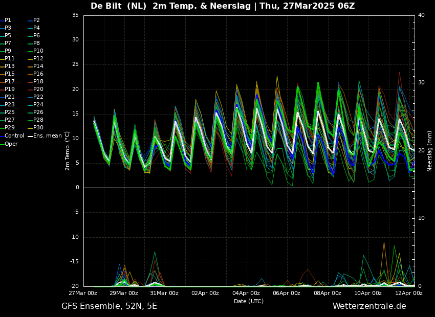Toggle the Oper legend entry
This screenshot has height=317, width=435.
pos(11,144)
